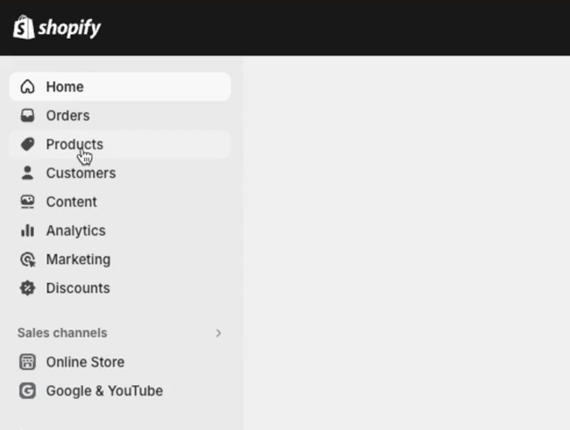
Task: Open the Sales channels heading
Action: tap(62, 333)
